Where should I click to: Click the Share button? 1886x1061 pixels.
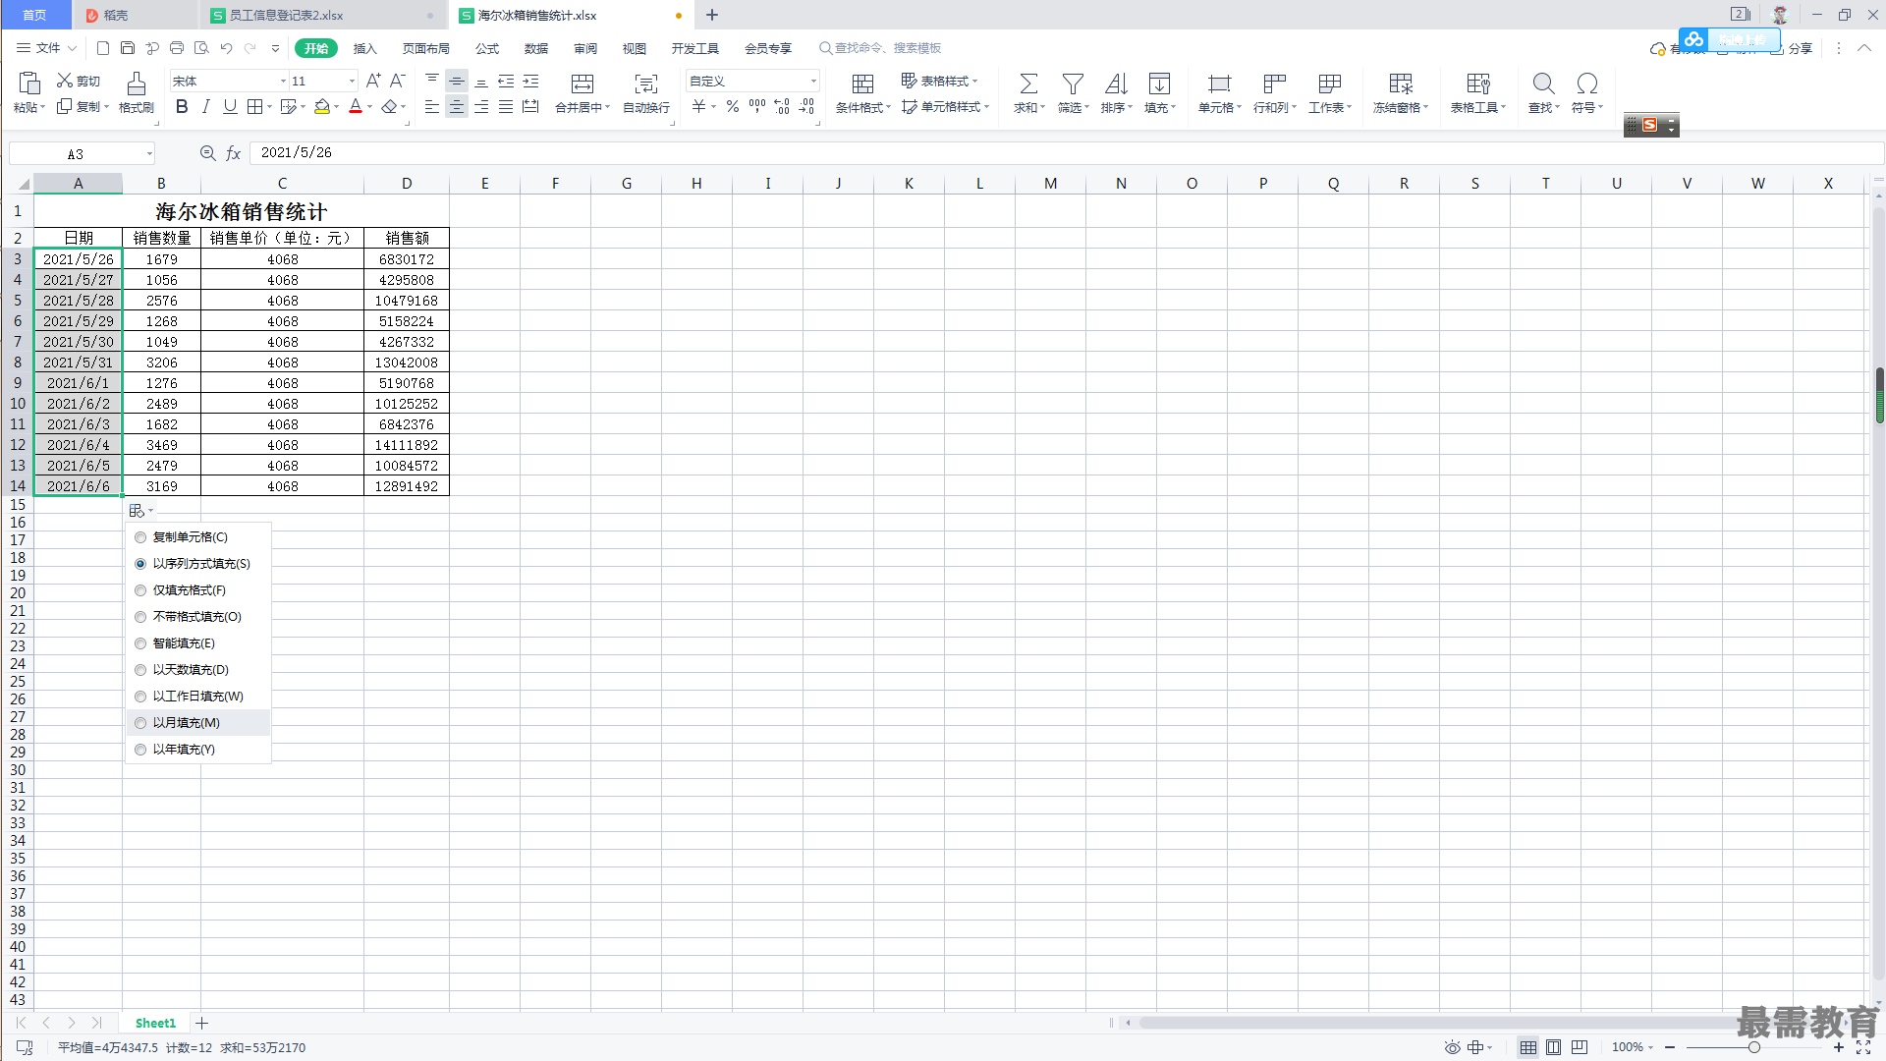(1792, 48)
